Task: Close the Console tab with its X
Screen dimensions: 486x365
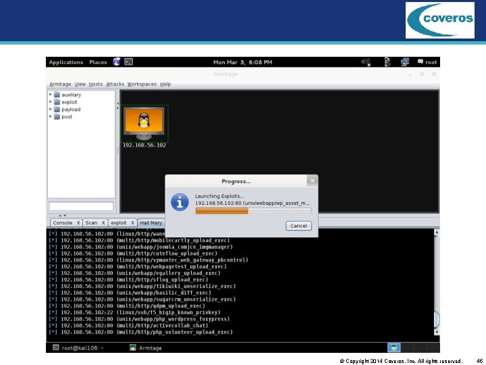Action: 78,223
